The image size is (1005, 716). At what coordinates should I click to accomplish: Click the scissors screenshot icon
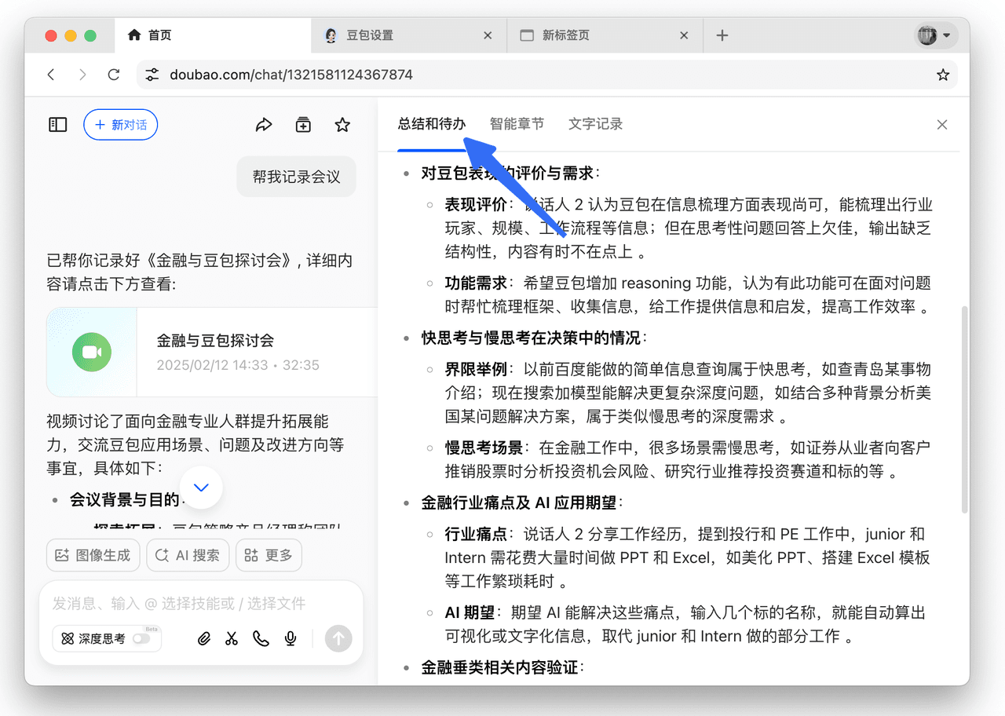pyautogui.click(x=232, y=639)
